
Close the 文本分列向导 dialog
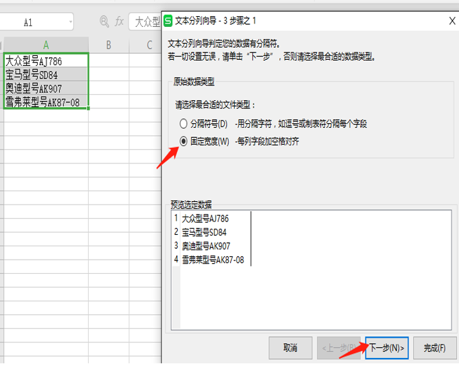pos(452,21)
